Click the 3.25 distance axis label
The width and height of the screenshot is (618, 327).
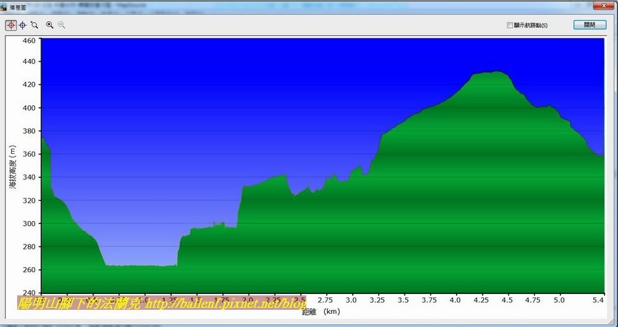[377, 300]
